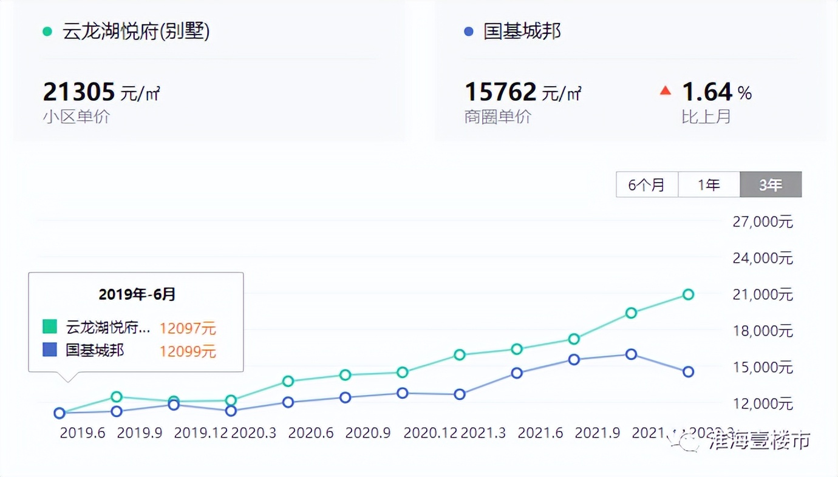
Task: Click green legend dot beside 云龙湖悦府(别墅) heading
Action: click(x=47, y=32)
